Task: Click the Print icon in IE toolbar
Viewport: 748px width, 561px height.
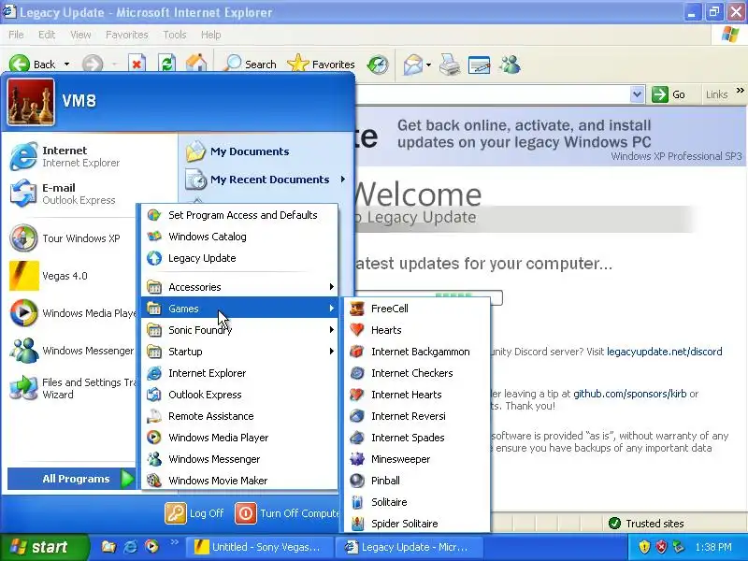Action: point(450,64)
